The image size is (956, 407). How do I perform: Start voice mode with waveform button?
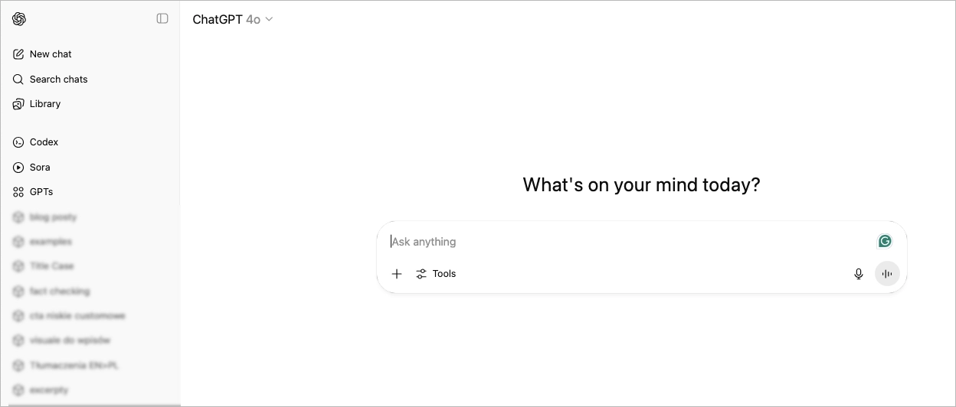click(887, 274)
